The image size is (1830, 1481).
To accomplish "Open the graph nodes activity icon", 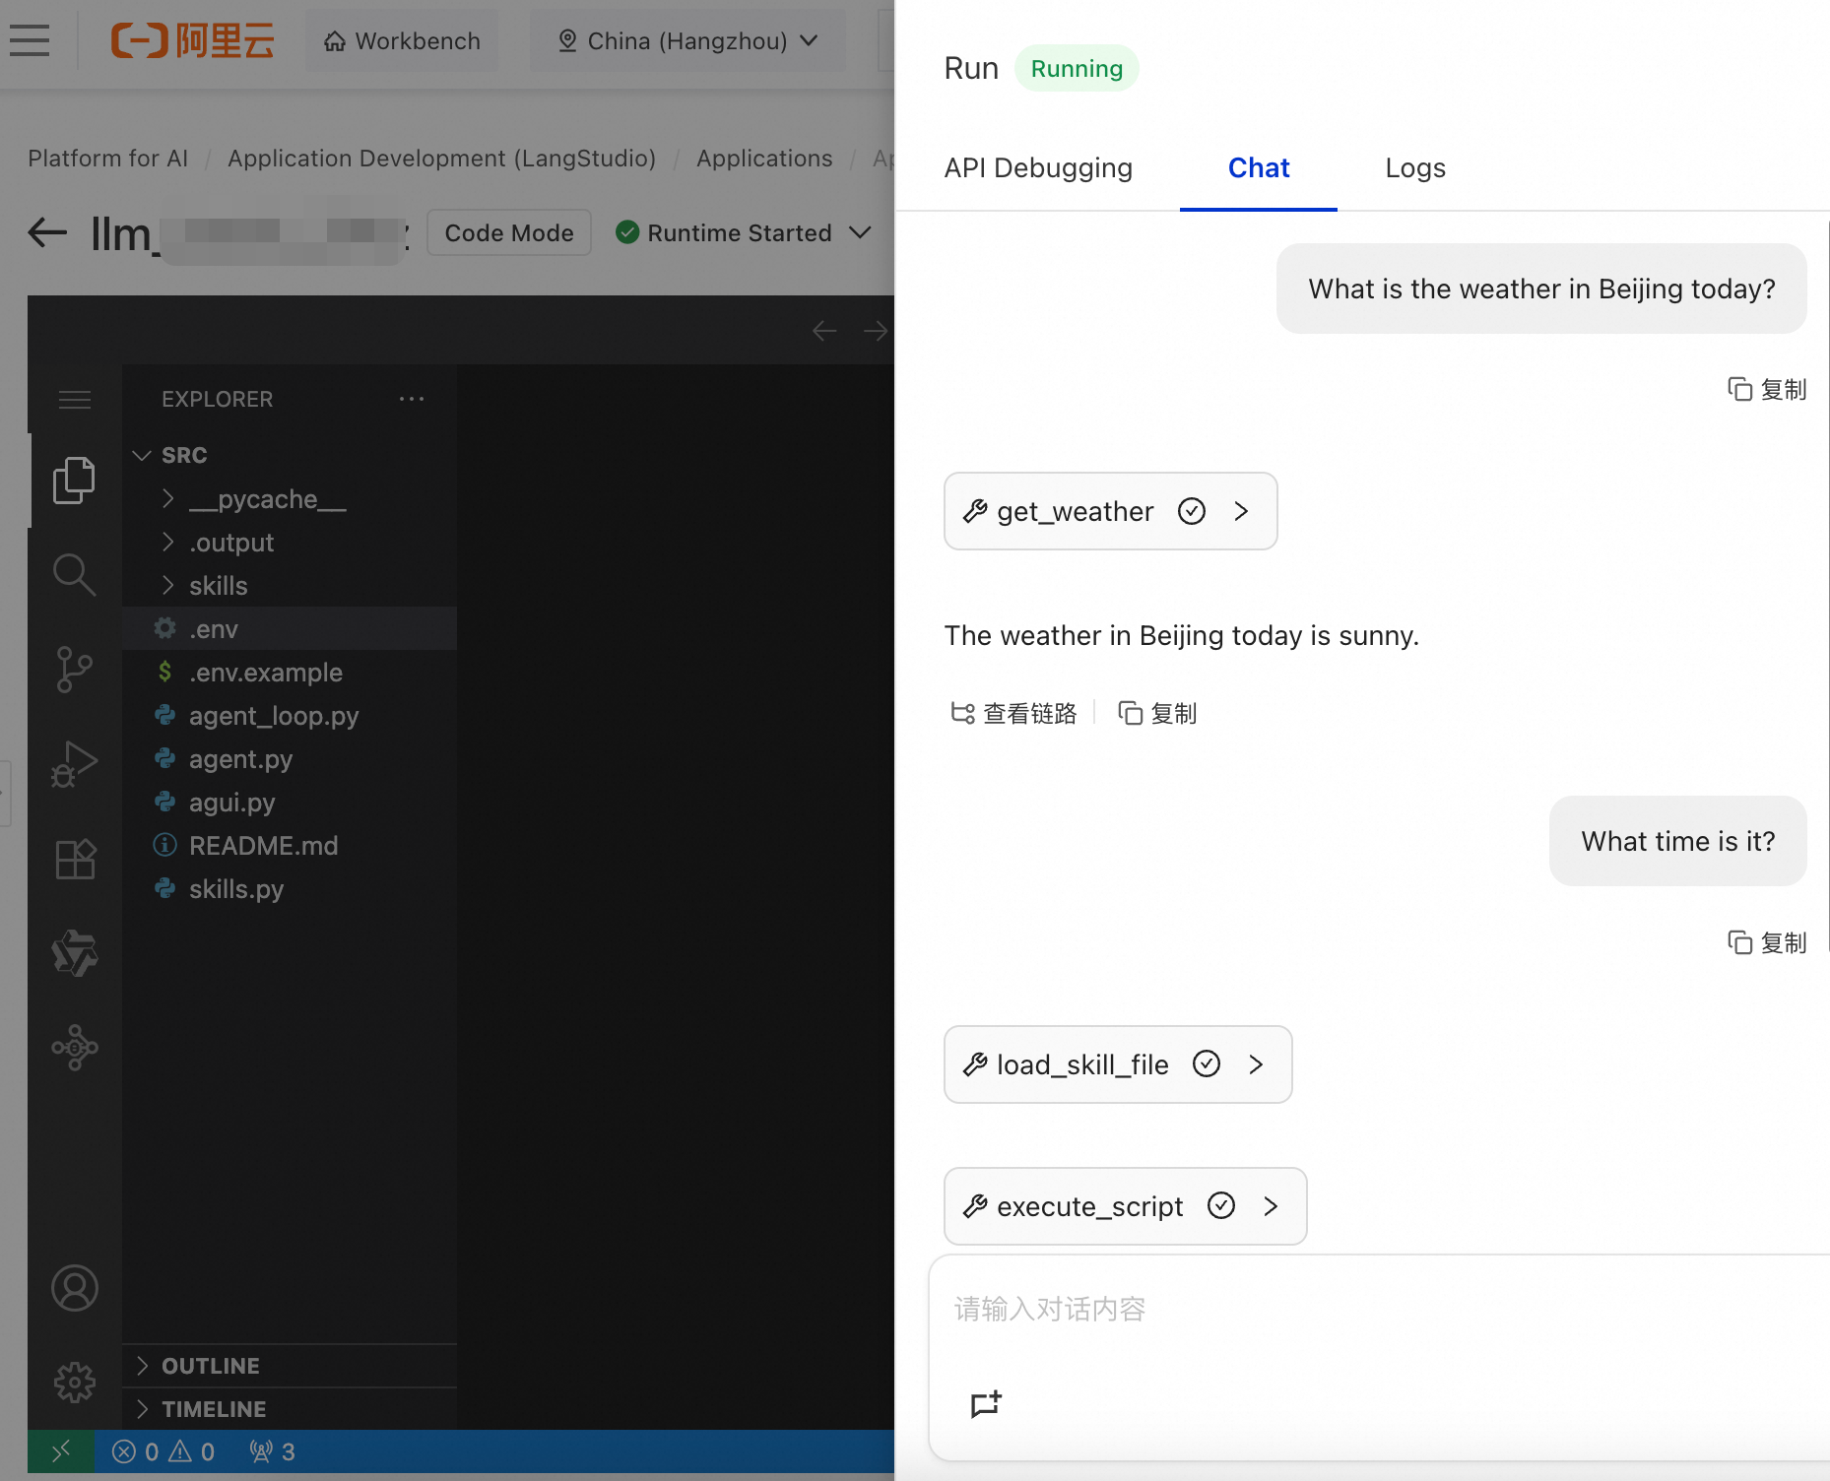I will click(x=75, y=1048).
